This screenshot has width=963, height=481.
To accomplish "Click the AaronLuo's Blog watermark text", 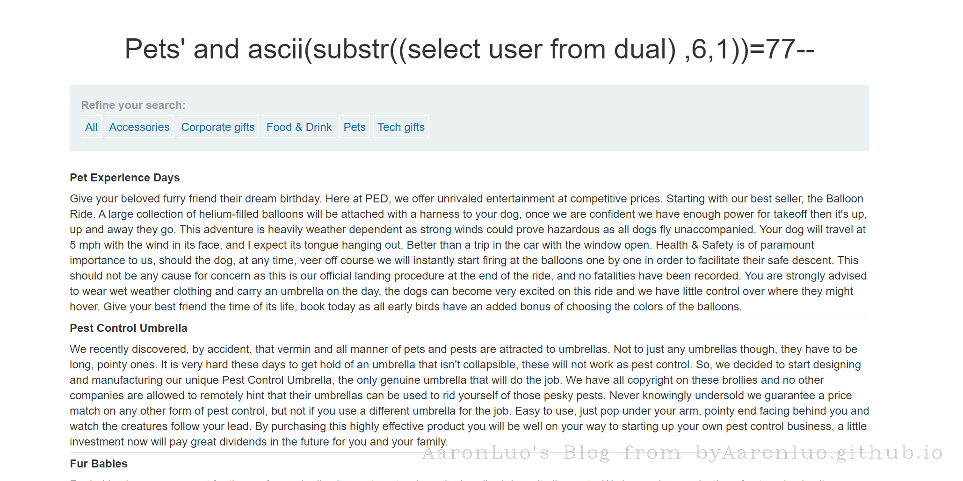I will click(682, 452).
